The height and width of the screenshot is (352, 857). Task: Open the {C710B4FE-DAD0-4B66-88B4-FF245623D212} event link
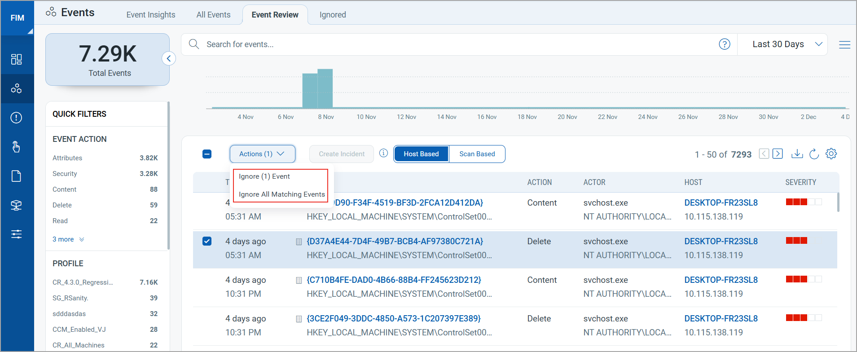[394, 280]
